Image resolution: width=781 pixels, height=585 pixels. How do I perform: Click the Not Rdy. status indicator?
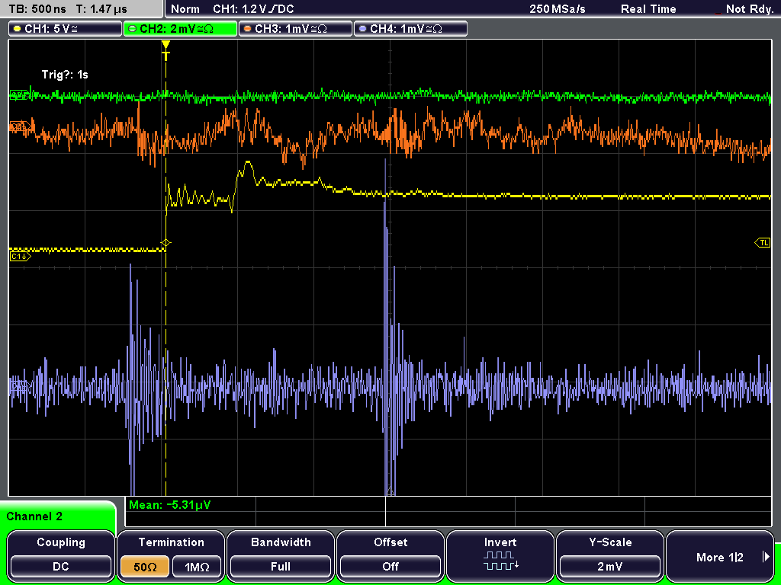749,9
